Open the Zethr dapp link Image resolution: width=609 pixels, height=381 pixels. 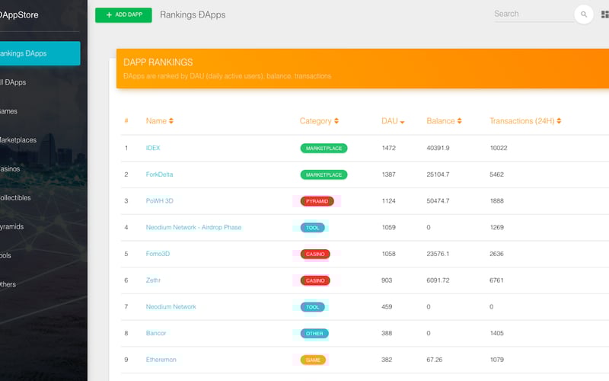coord(153,280)
